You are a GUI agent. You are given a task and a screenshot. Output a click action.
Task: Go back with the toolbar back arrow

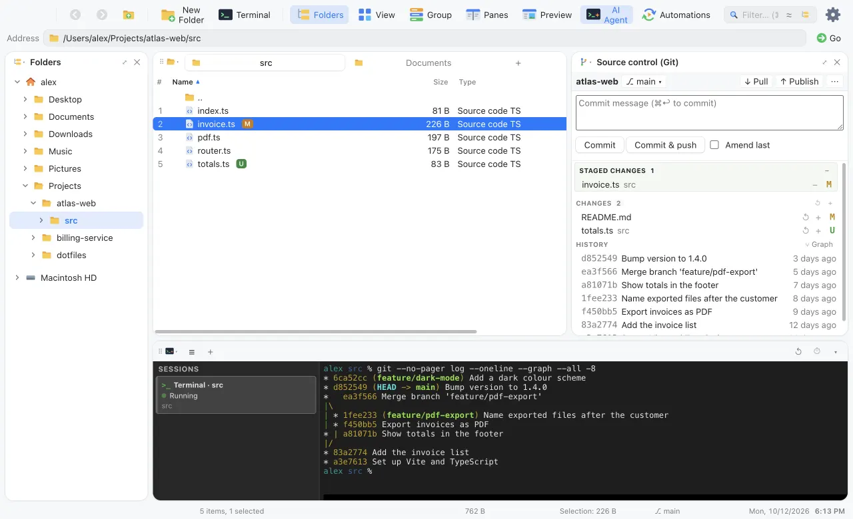tap(75, 15)
